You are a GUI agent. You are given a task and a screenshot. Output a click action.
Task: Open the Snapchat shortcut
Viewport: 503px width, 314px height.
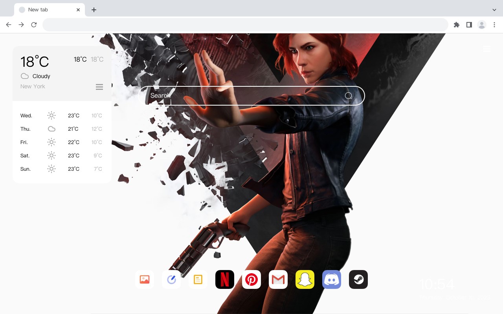pos(305,279)
